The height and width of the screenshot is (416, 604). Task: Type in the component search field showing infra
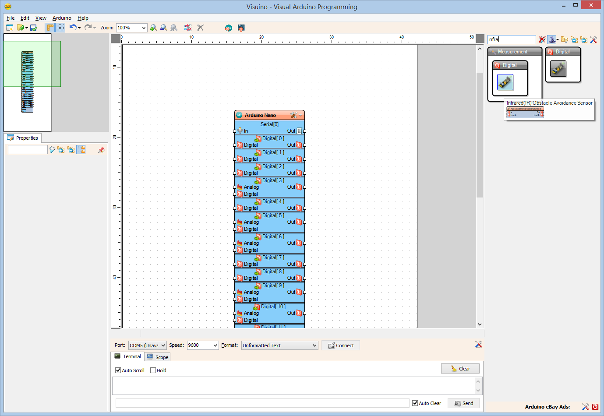511,39
